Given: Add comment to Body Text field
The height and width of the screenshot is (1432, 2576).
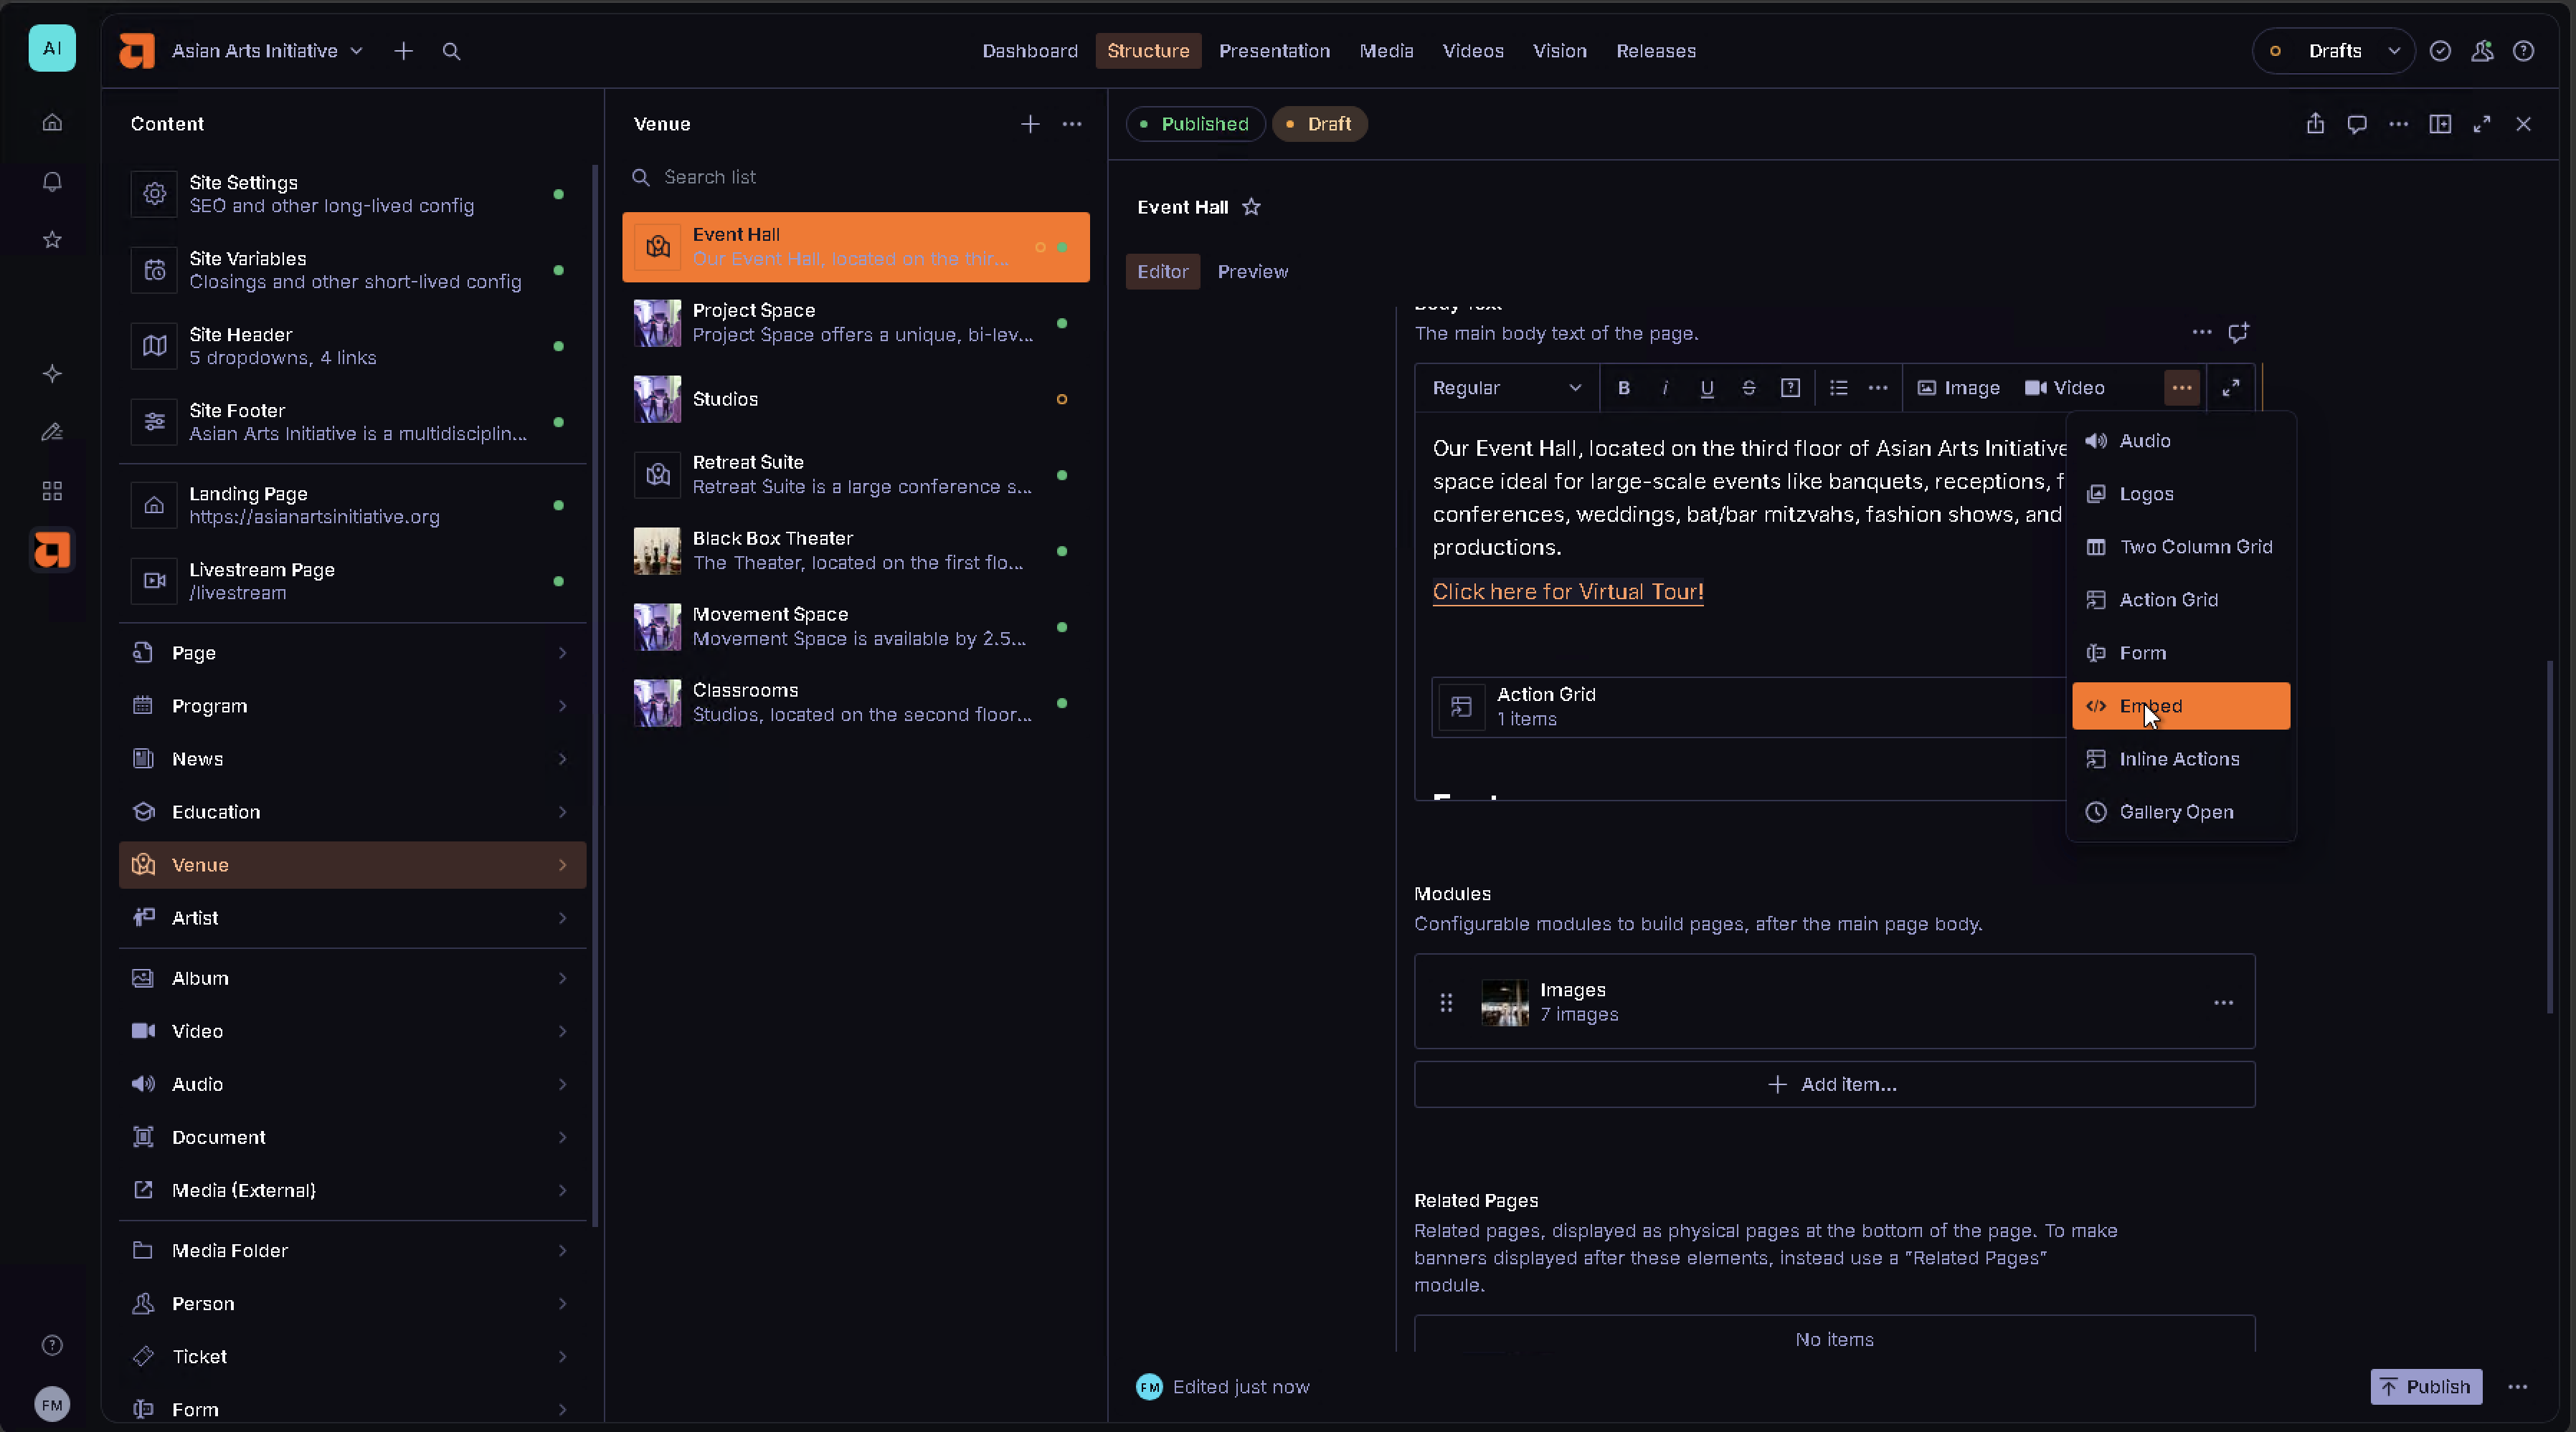Looking at the screenshot, I should [2238, 332].
